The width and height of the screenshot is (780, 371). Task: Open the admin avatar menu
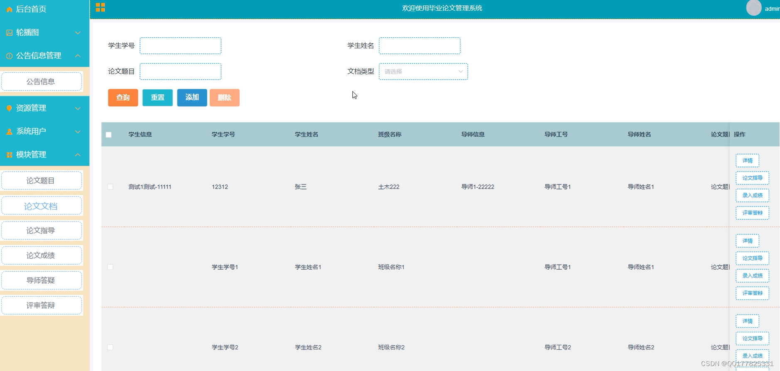(753, 7)
